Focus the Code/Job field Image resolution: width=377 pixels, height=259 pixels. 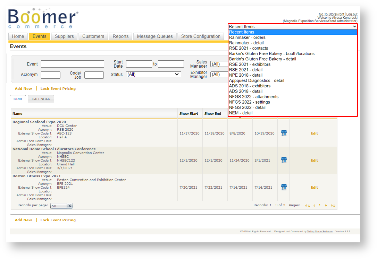[94, 75]
